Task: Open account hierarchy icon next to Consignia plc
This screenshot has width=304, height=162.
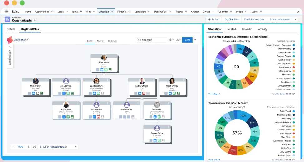Action: pyautogui.click(x=35, y=20)
